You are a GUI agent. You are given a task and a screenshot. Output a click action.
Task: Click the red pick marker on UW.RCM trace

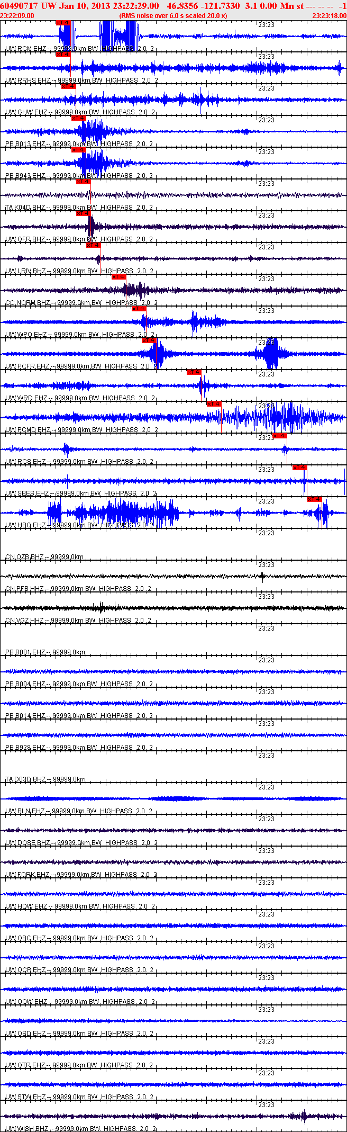point(63,23)
